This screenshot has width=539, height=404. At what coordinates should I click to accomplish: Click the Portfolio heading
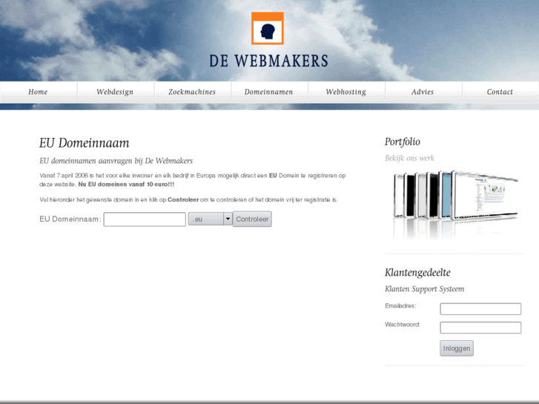[x=403, y=142]
